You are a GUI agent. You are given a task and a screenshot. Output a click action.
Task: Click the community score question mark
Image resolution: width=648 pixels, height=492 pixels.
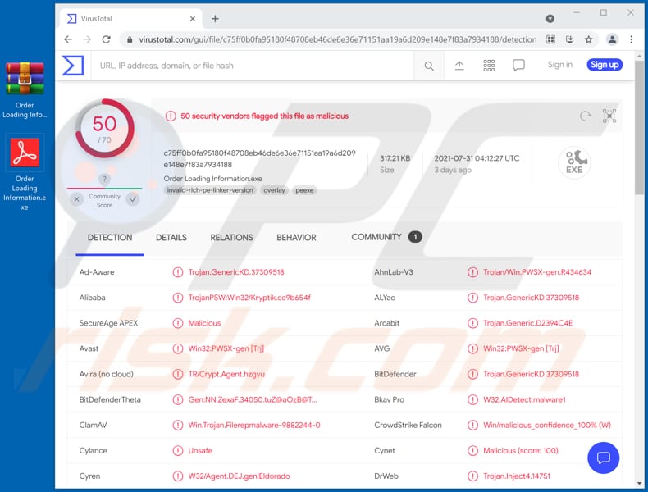pos(104,179)
